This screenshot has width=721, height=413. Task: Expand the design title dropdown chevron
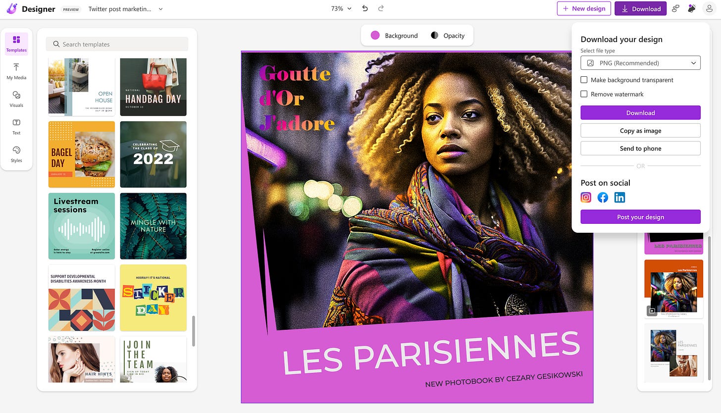coord(160,9)
